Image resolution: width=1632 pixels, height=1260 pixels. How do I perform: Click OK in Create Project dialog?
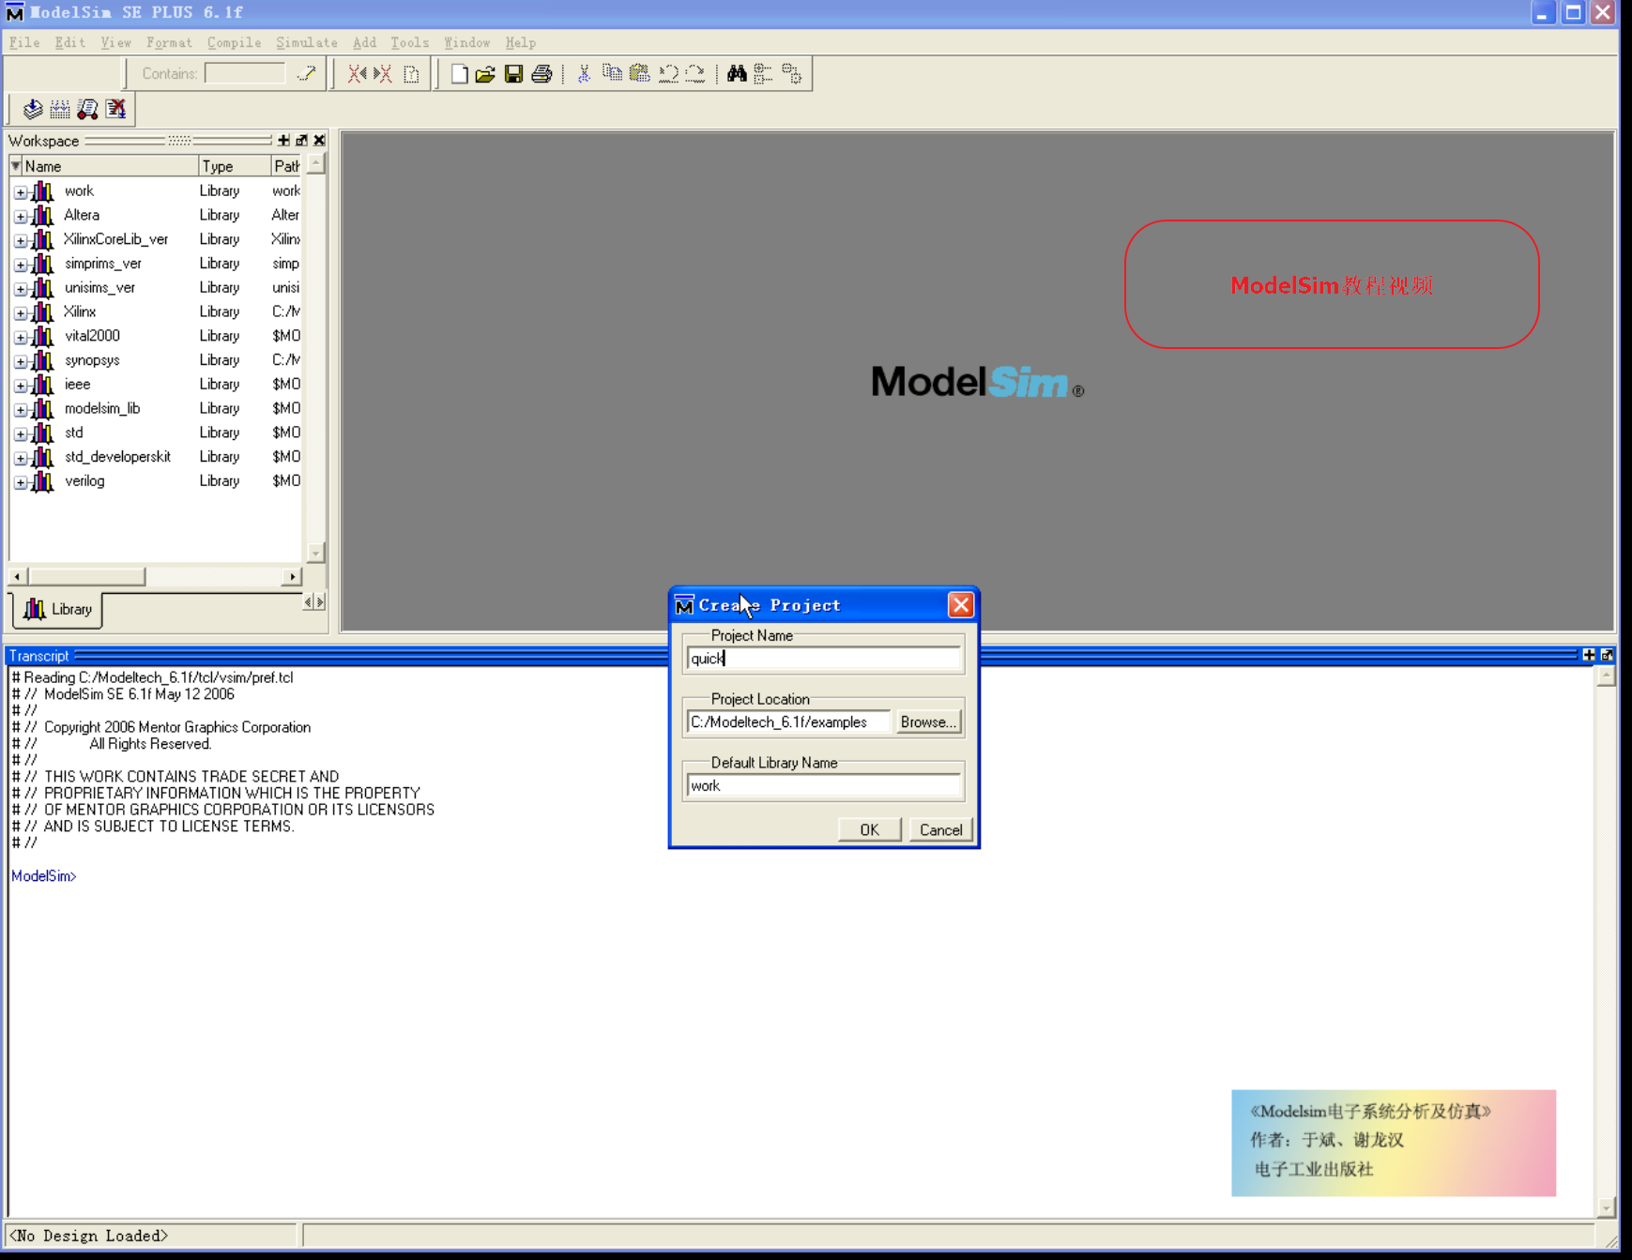point(869,829)
